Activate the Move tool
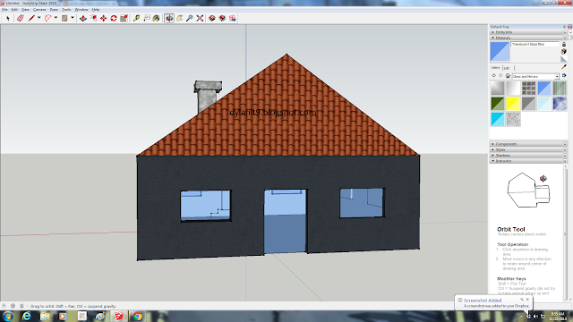 click(104, 18)
